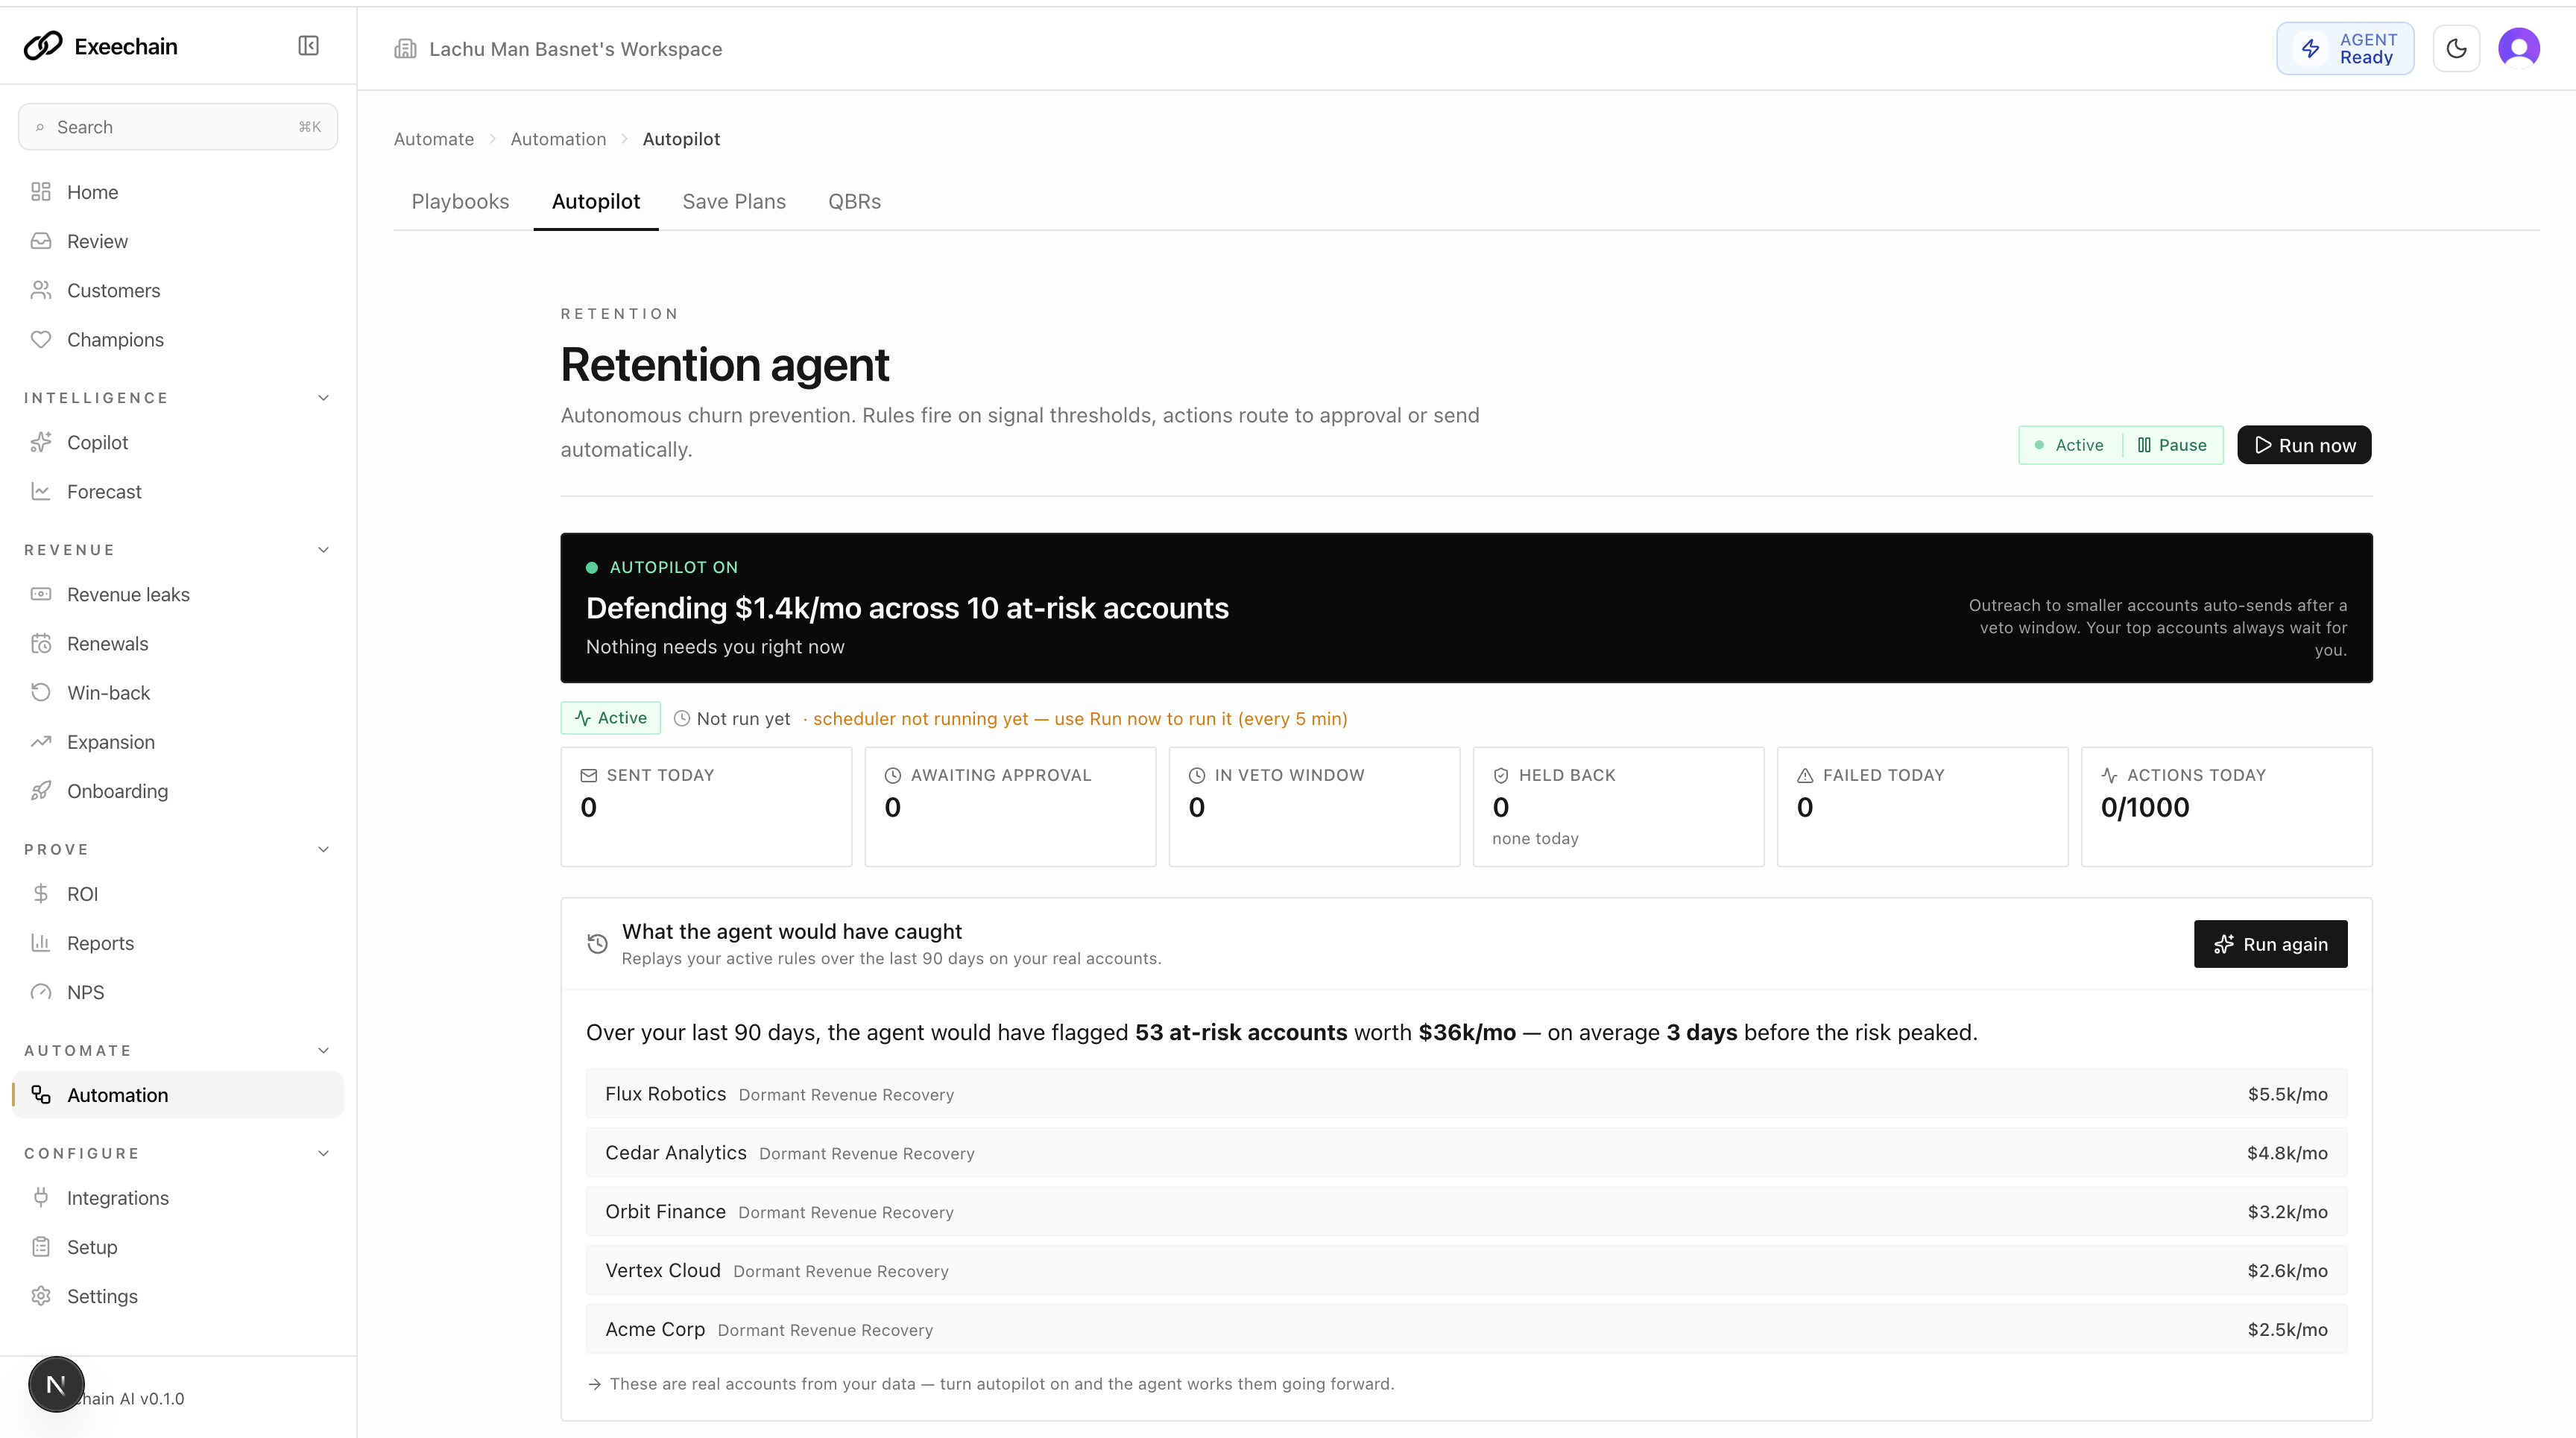
Task: Open the user profile avatar
Action: (2518, 48)
